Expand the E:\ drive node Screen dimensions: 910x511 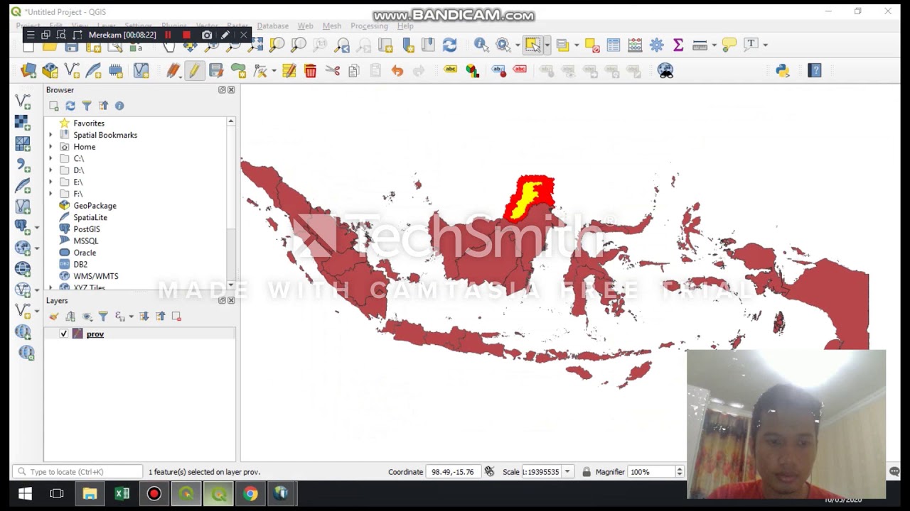click(50, 182)
